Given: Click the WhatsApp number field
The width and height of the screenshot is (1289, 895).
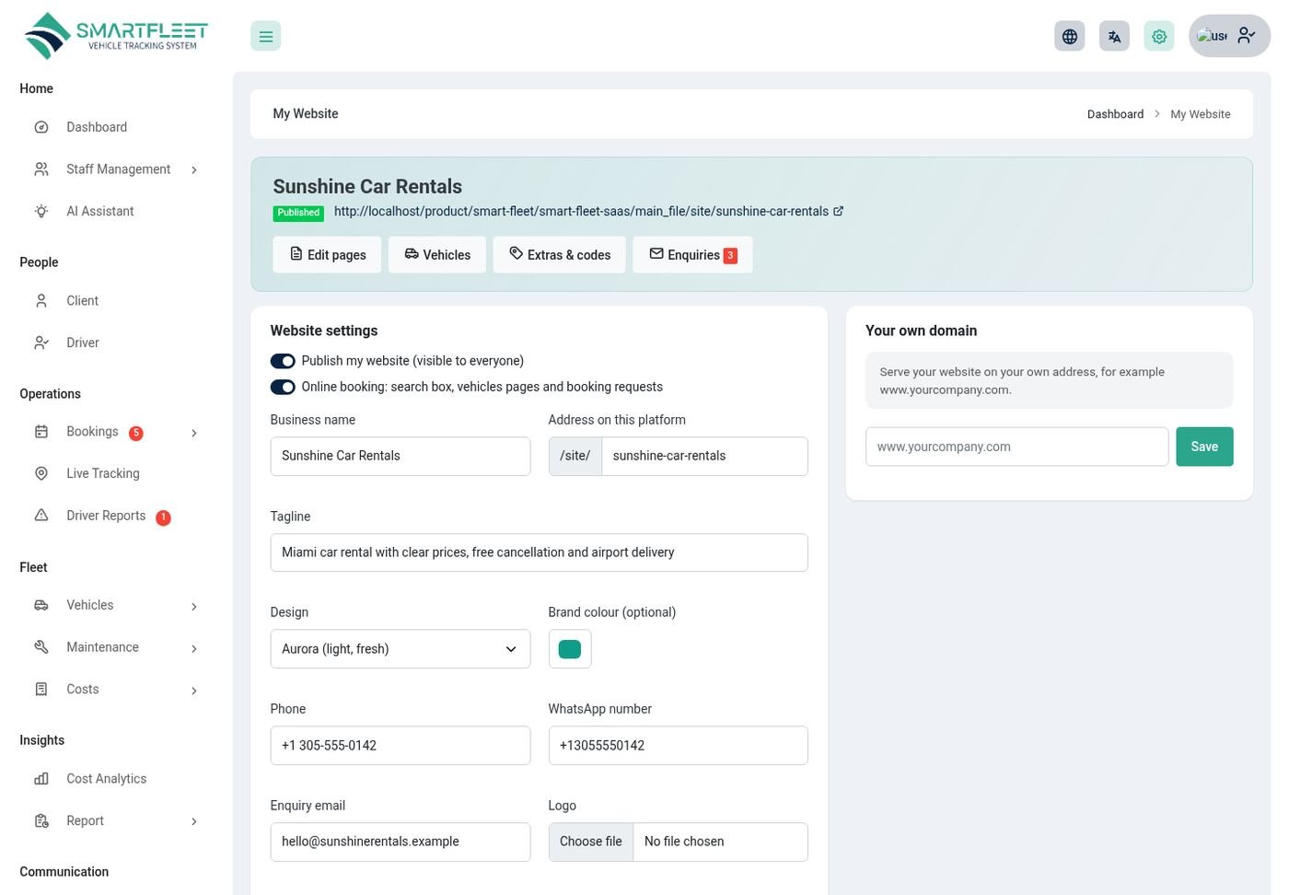Looking at the screenshot, I should click(x=678, y=746).
